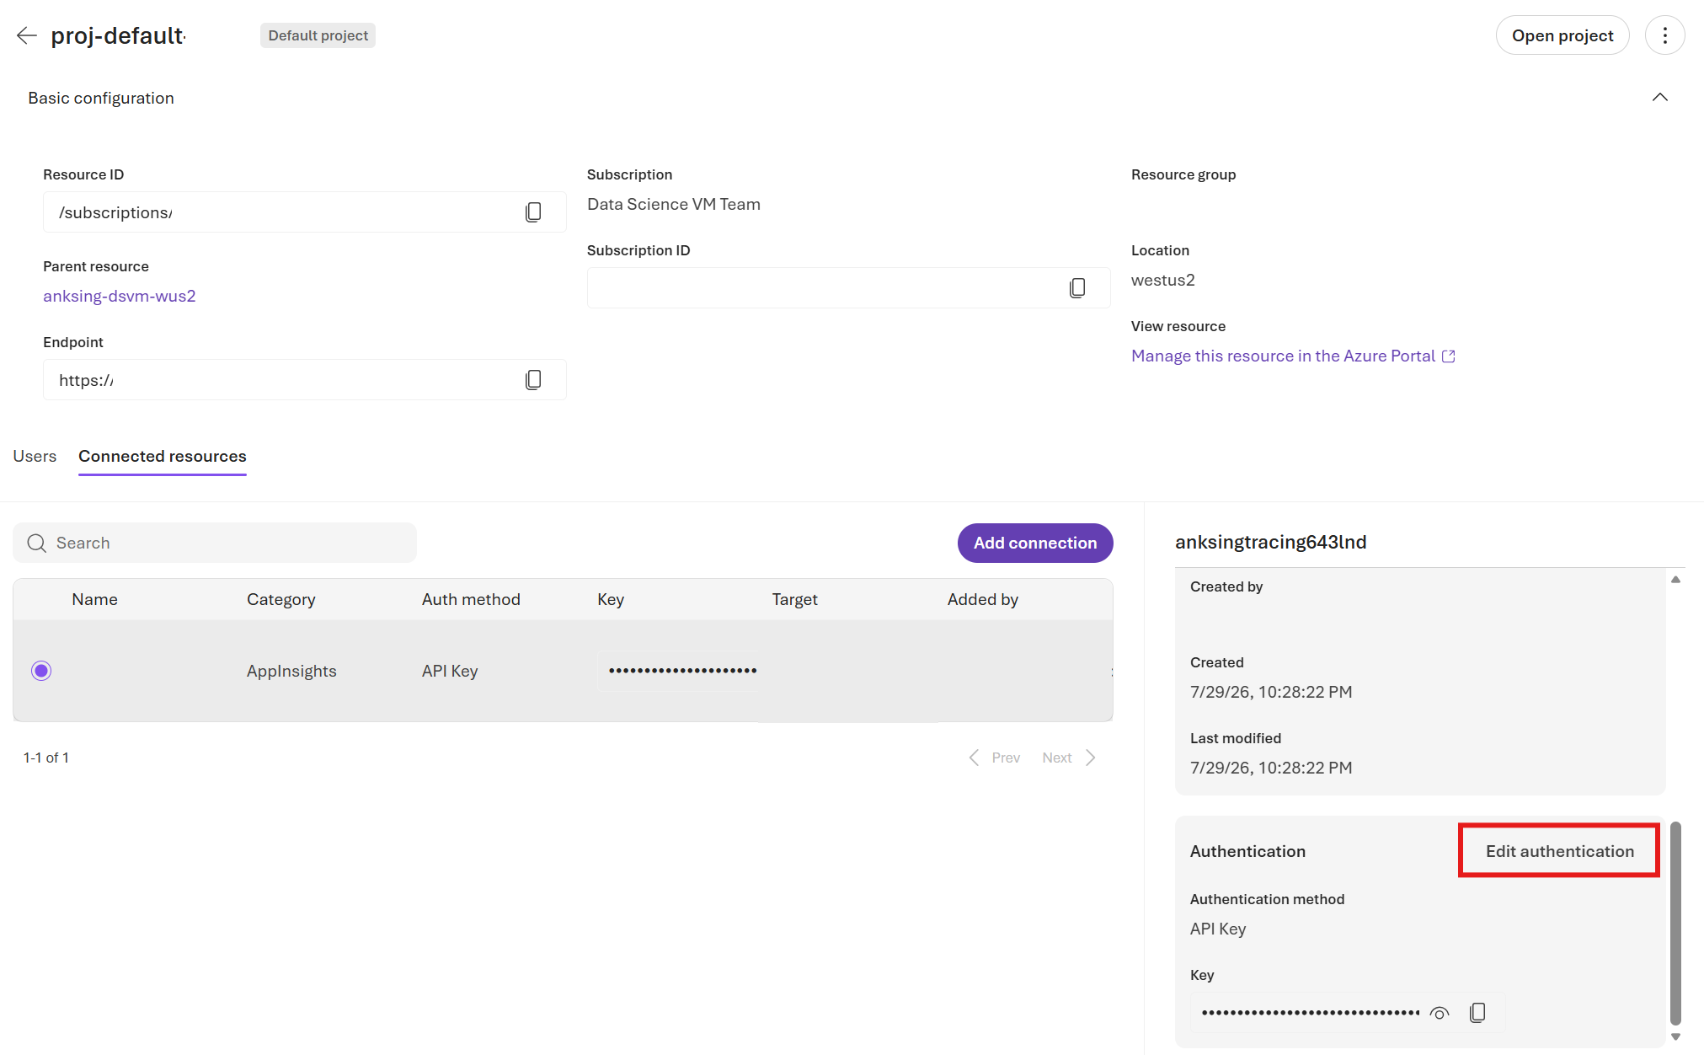
Task: Click Add connection button
Action: coord(1035,544)
